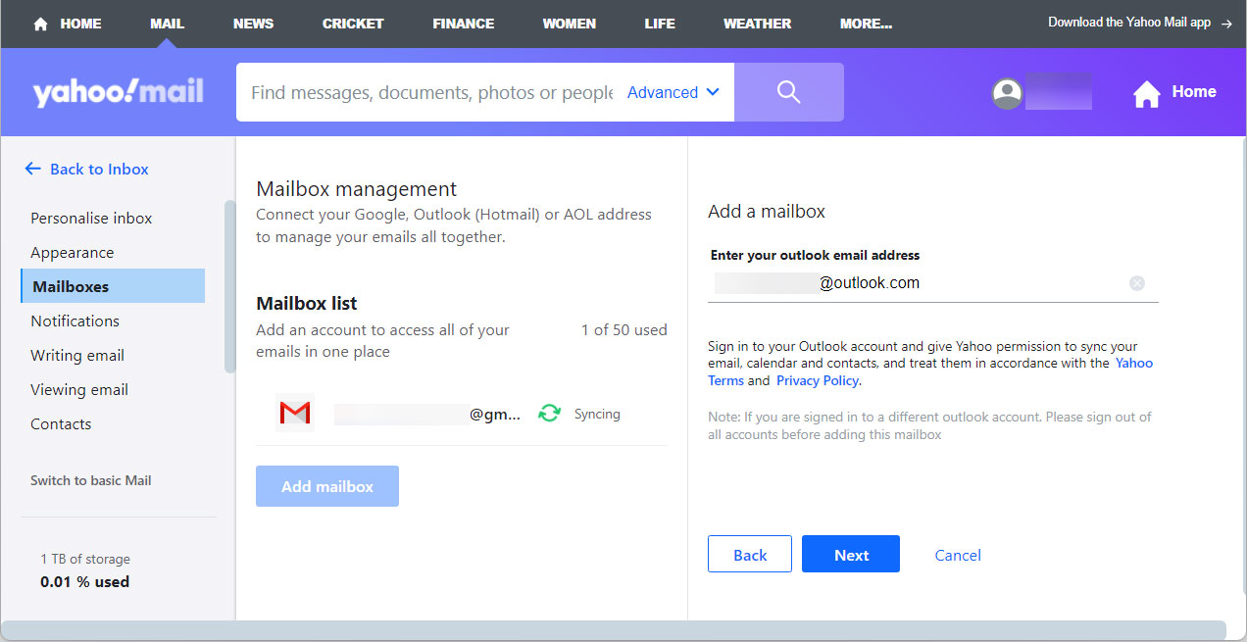Click the Gmail icon in the Mailbox list

(295, 413)
